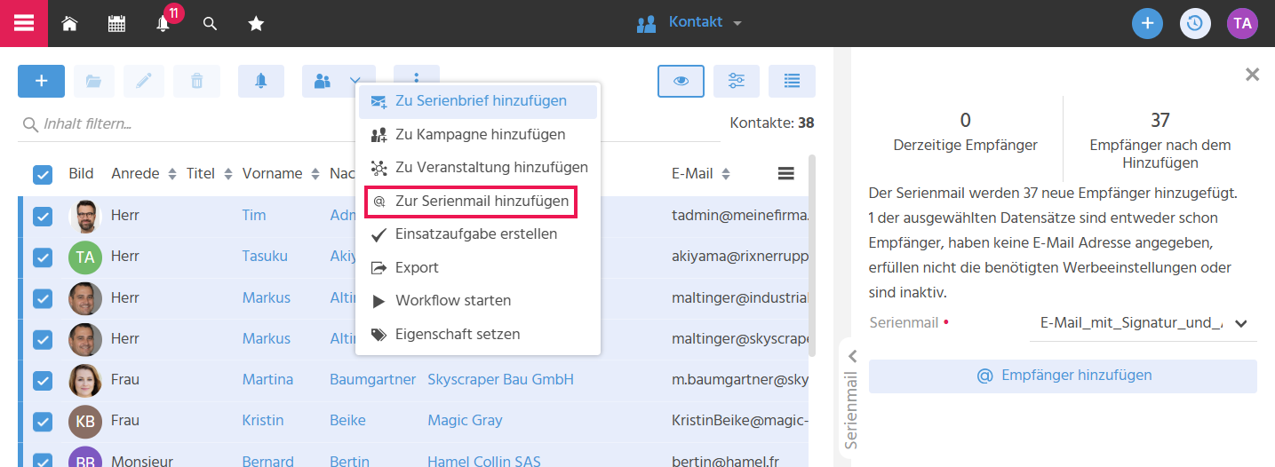This screenshot has height=467, width=1275.
Task: Open table column menu hamburger icon
Action: pos(786,174)
